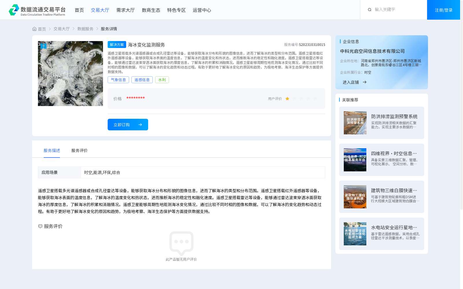Viewport: 463px width, 289px height.
Task: Open 四维视界·时空信息 thumbnail
Action: (x=355, y=160)
